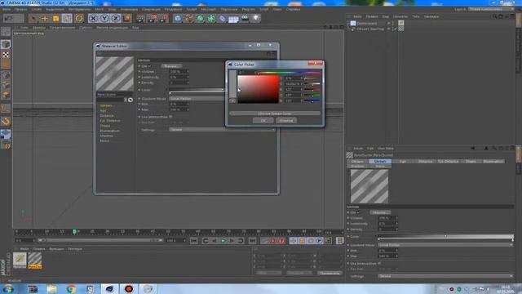Toggle Use Intersection checkbox in Material Editor
Image resolution: width=522 pixels, height=294 pixels.
(x=170, y=117)
